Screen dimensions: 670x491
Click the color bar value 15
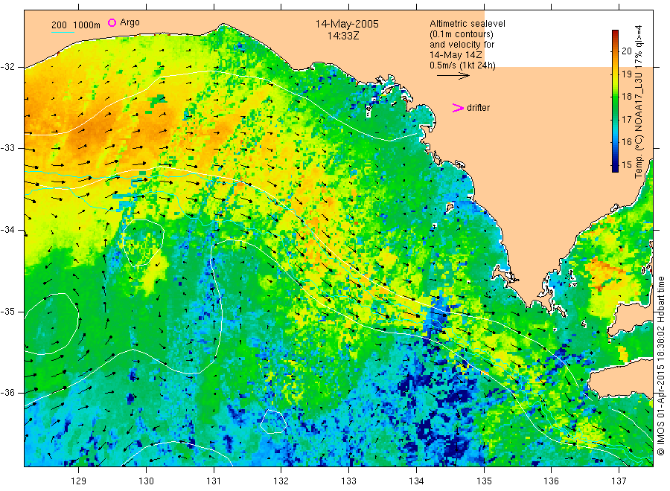click(626, 165)
